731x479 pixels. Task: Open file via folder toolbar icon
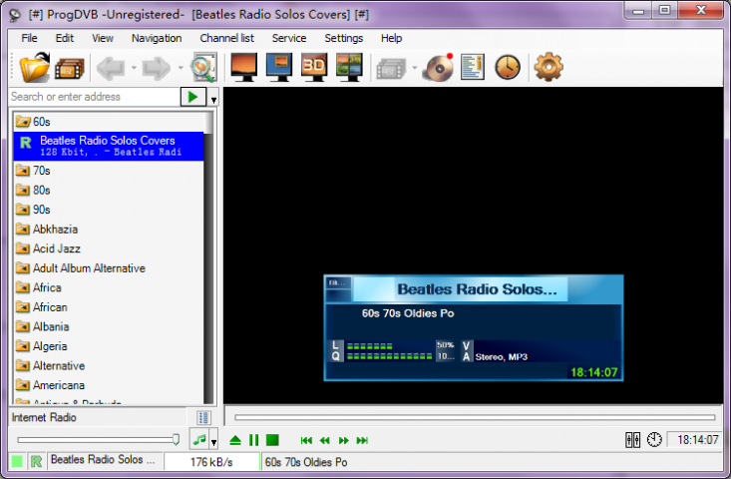click(35, 67)
